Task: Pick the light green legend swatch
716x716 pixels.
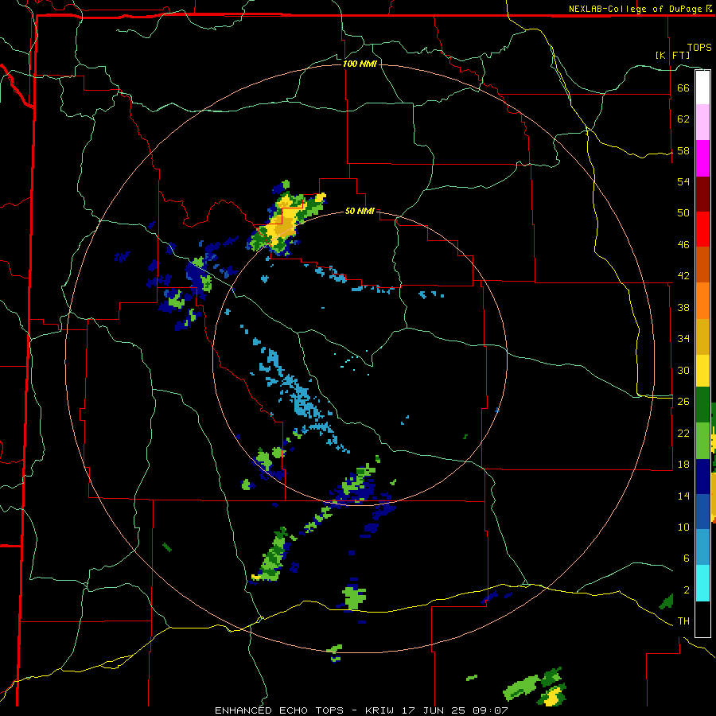Action: [x=702, y=441]
